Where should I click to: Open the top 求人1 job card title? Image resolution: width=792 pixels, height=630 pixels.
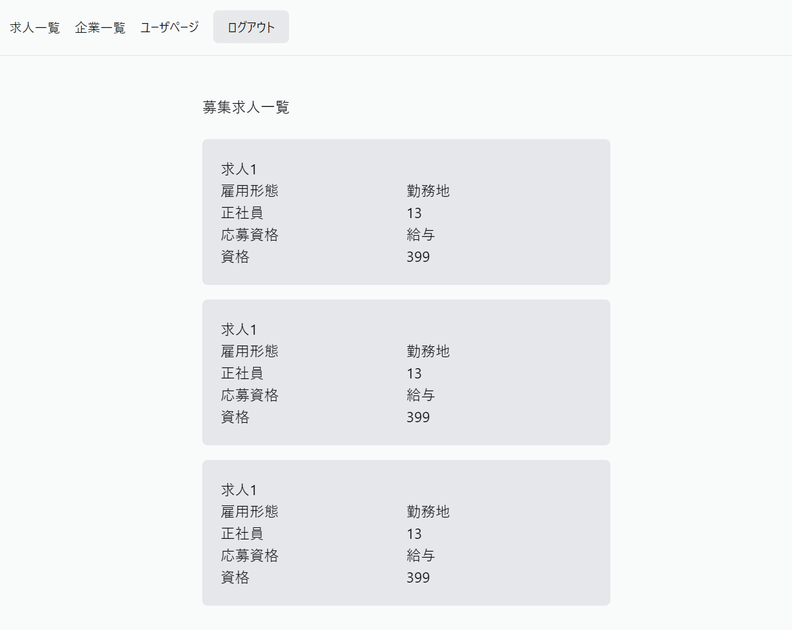click(x=239, y=169)
